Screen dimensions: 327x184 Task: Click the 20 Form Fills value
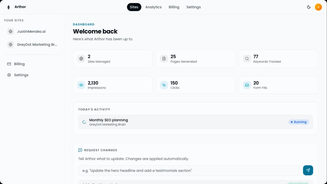256,83
